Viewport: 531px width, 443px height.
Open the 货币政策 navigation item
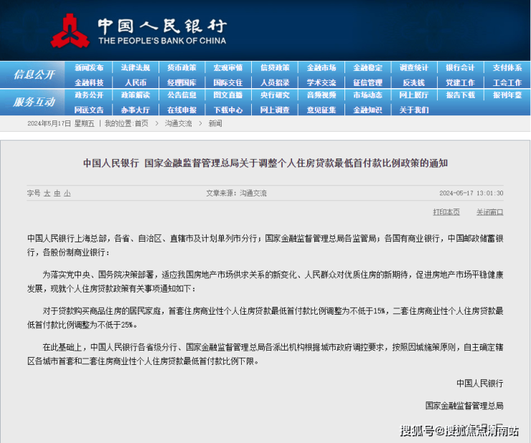tap(182, 67)
